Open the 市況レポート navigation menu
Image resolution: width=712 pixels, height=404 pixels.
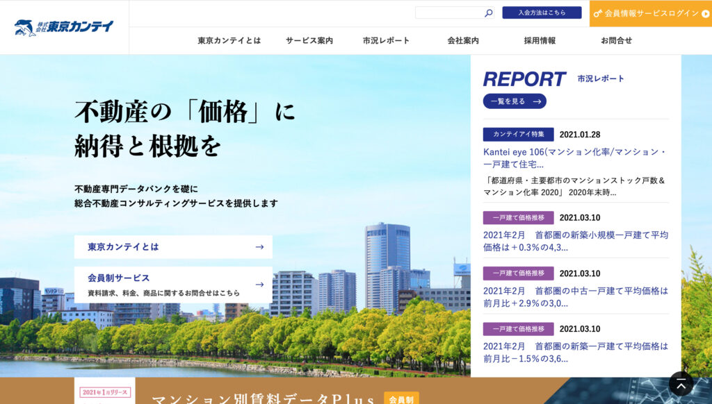coord(385,40)
